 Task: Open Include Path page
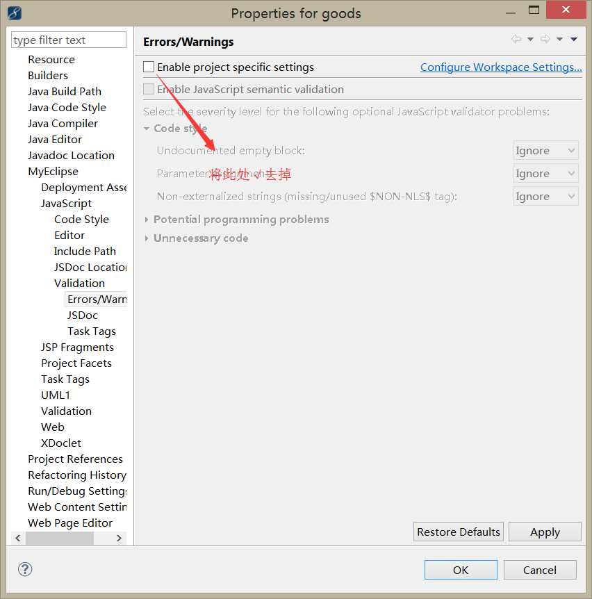85,252
